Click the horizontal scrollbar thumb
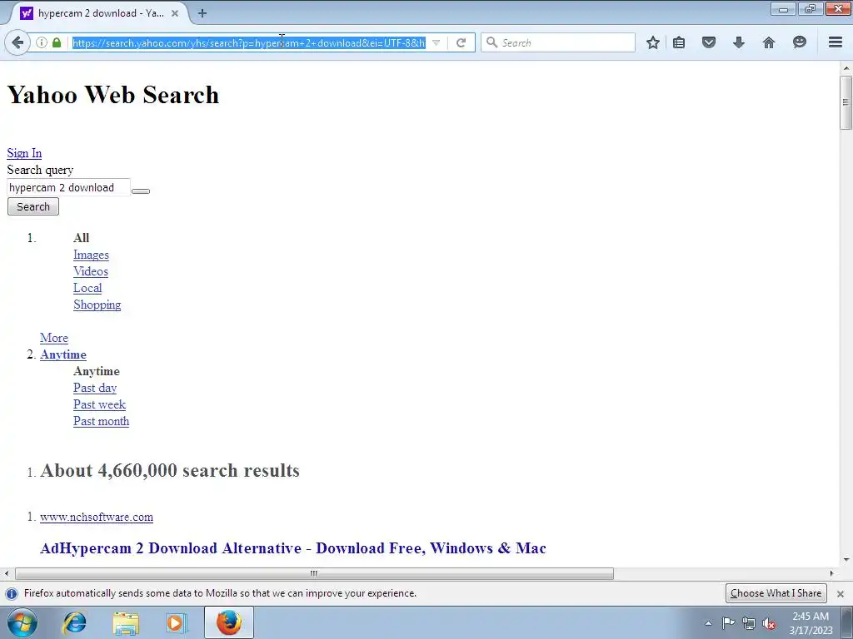 click(x=314, y=573)
